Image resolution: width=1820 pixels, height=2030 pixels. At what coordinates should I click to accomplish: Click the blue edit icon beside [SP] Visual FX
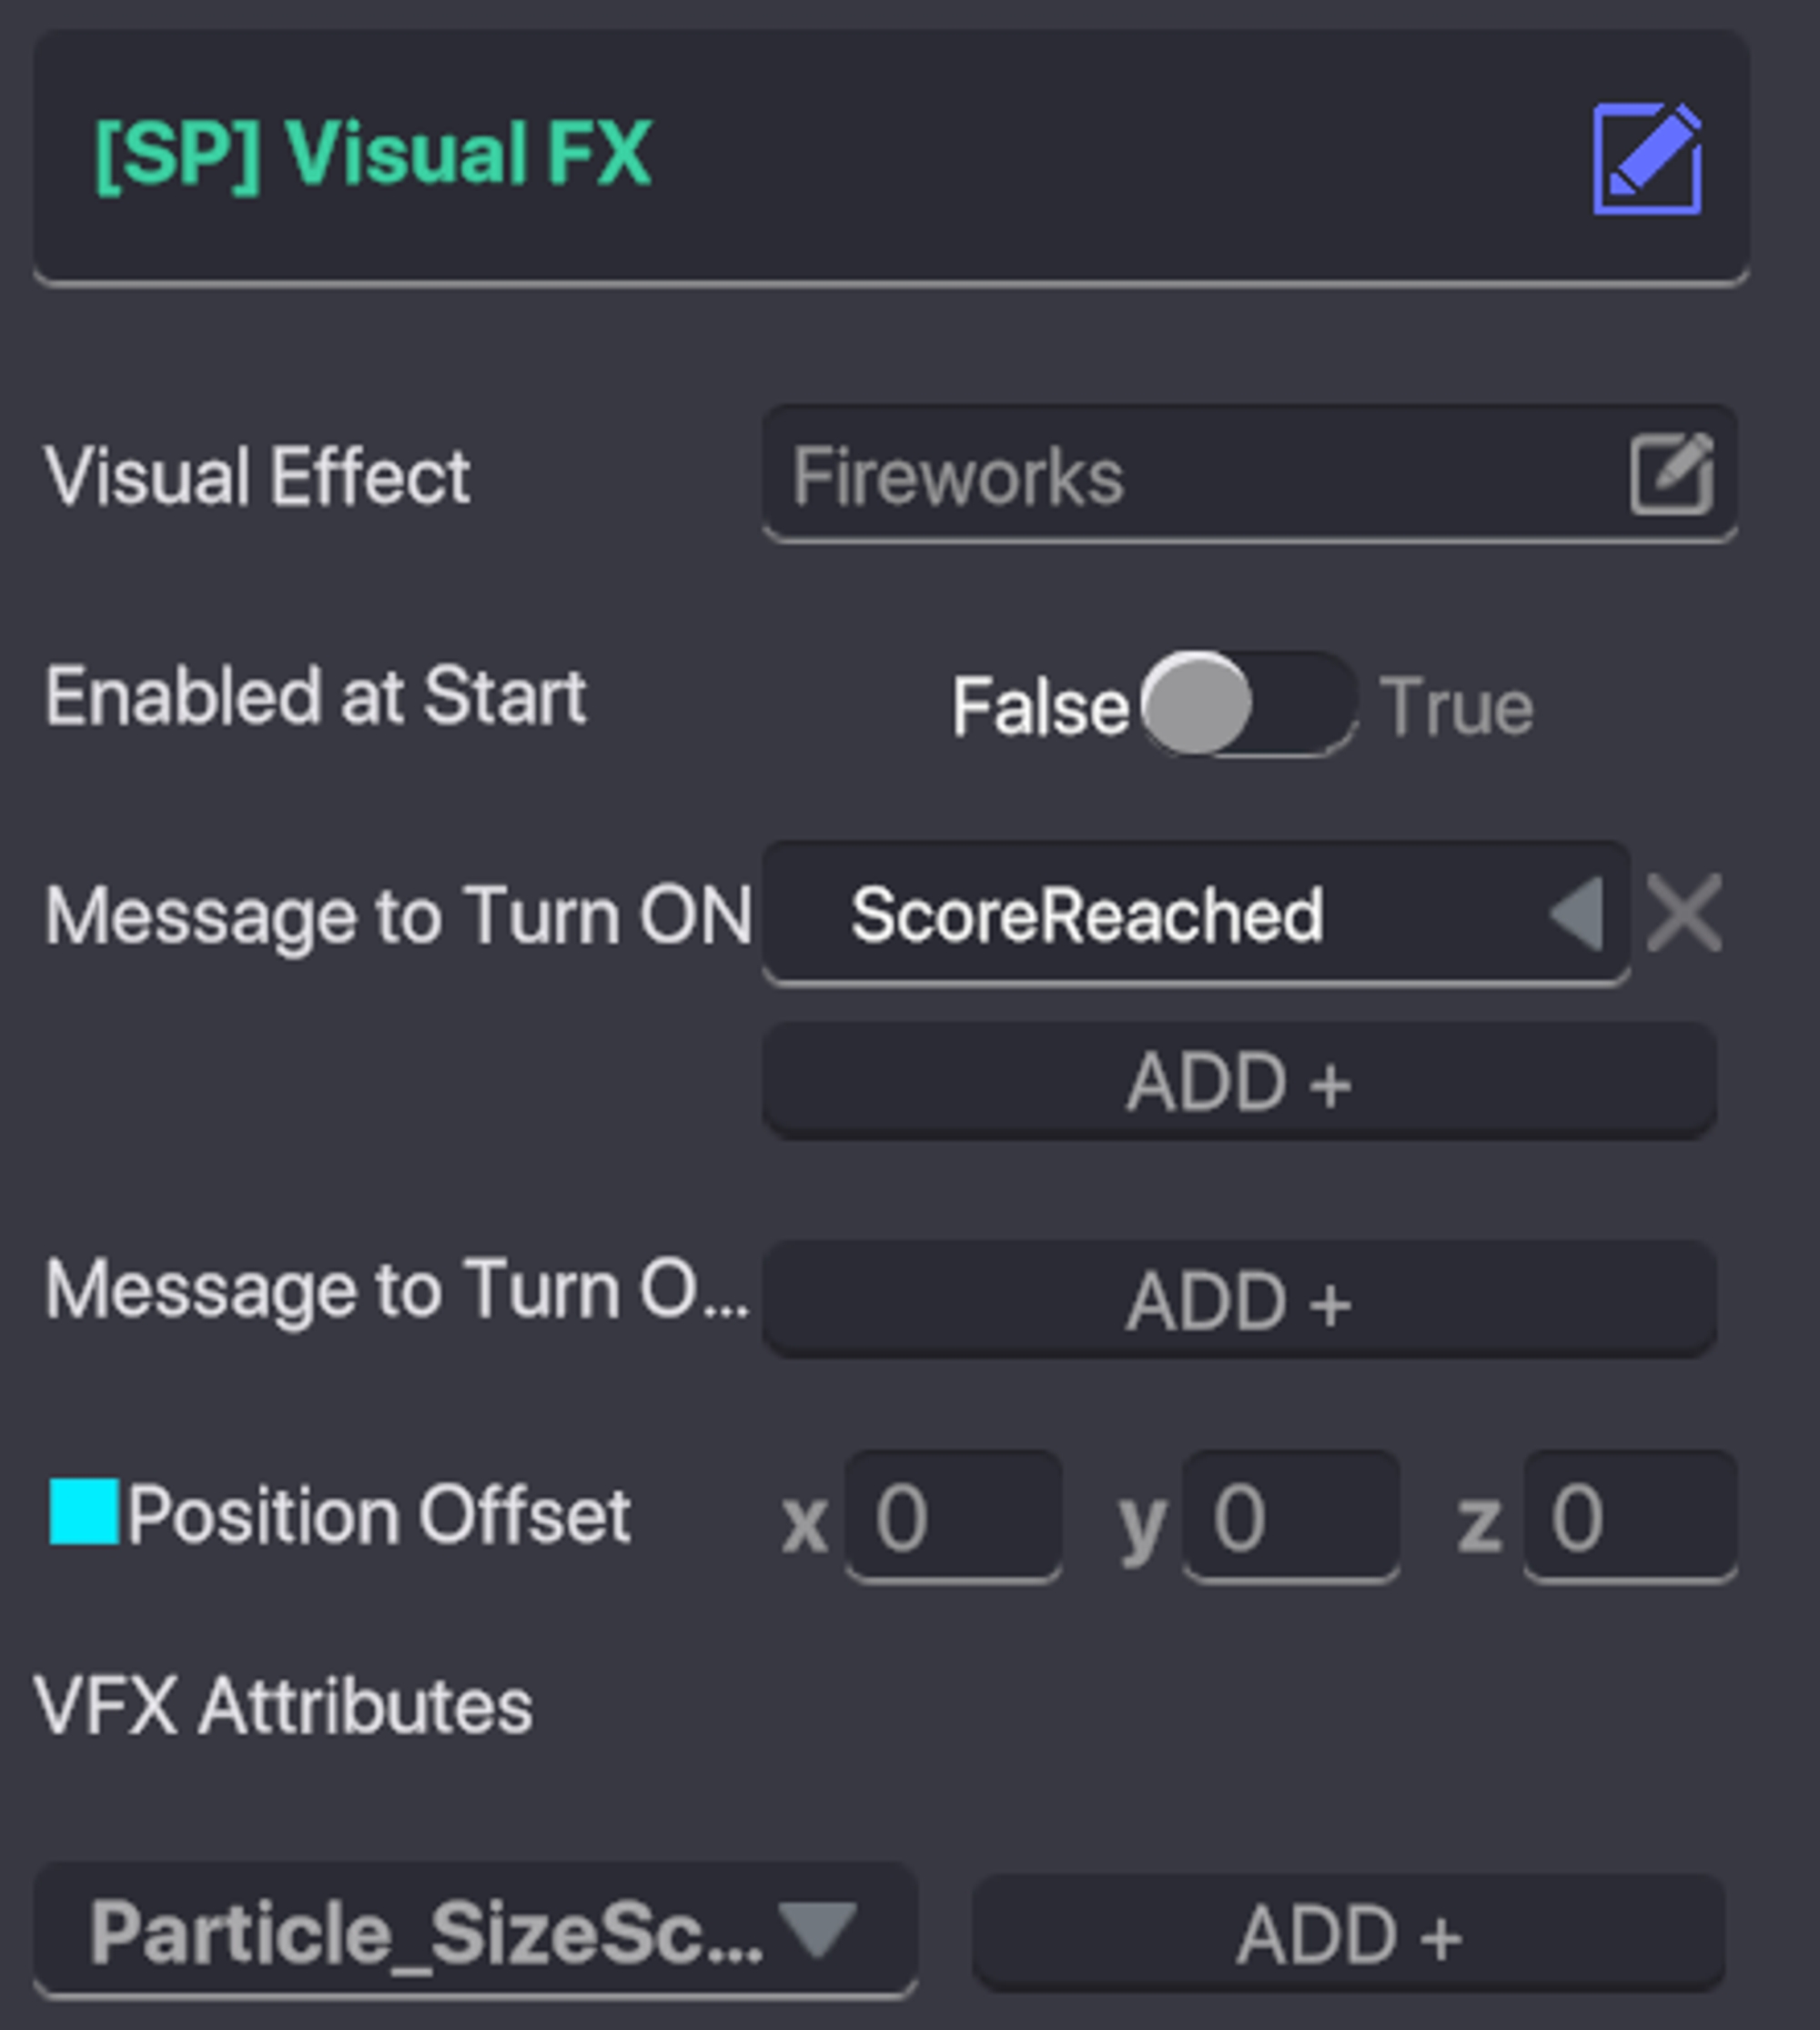pyautogui.click(x=1647, y=158)
